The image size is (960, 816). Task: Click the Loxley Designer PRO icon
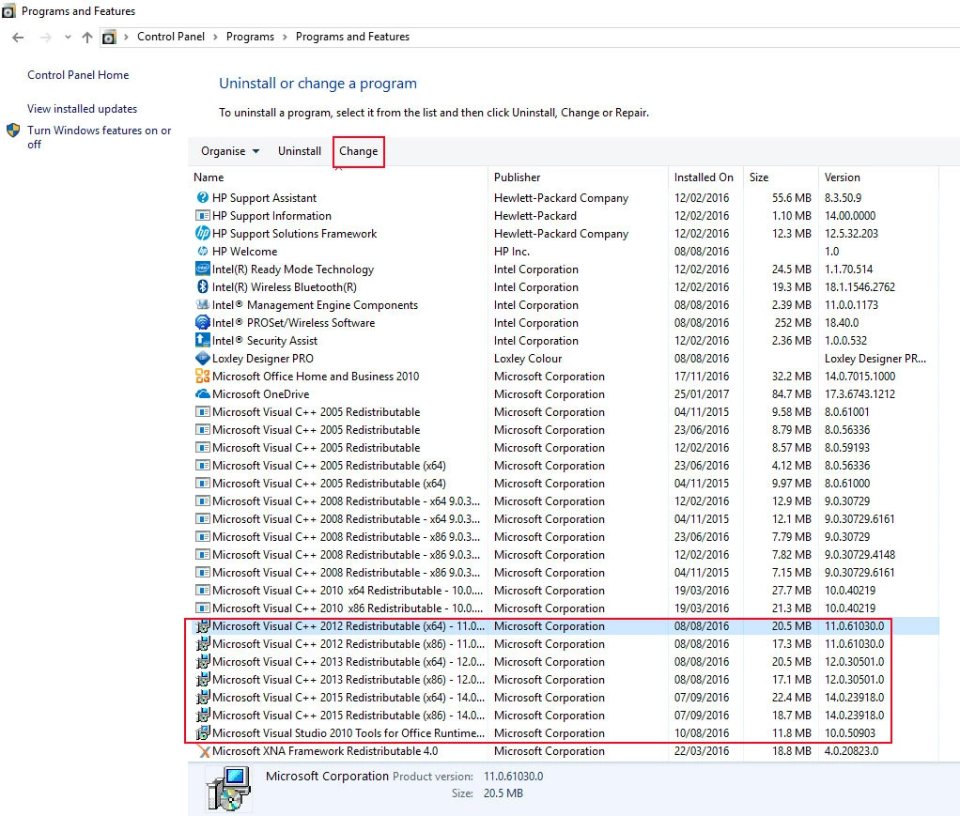pyautogui.click(x=202, y=358)
